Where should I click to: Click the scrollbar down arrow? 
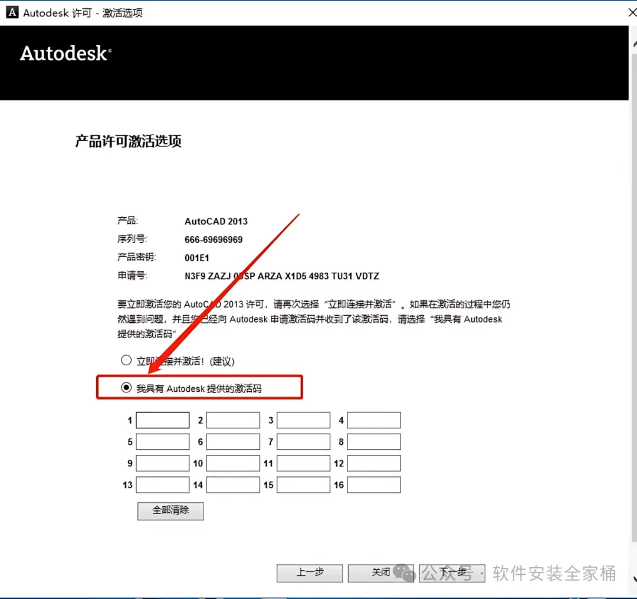pos(635,578)
